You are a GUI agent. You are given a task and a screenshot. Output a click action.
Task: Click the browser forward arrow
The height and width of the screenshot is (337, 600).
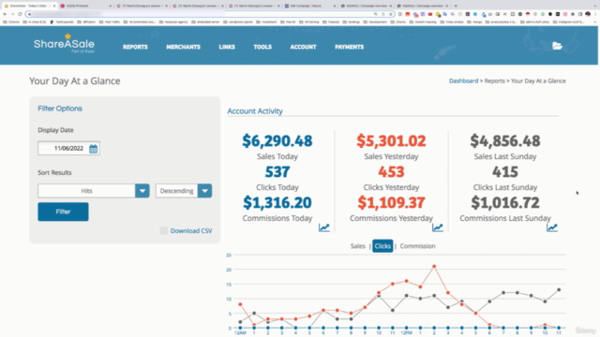point(12,14)
